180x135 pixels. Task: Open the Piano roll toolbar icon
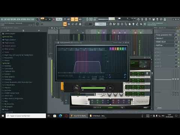click(x=114, y=24)
